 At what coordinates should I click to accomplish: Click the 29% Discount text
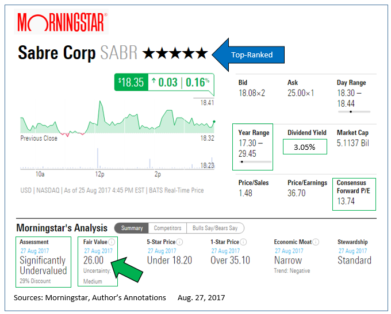[x=35, y=281]
